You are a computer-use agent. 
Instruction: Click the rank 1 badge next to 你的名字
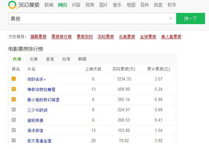pos(14,79)
